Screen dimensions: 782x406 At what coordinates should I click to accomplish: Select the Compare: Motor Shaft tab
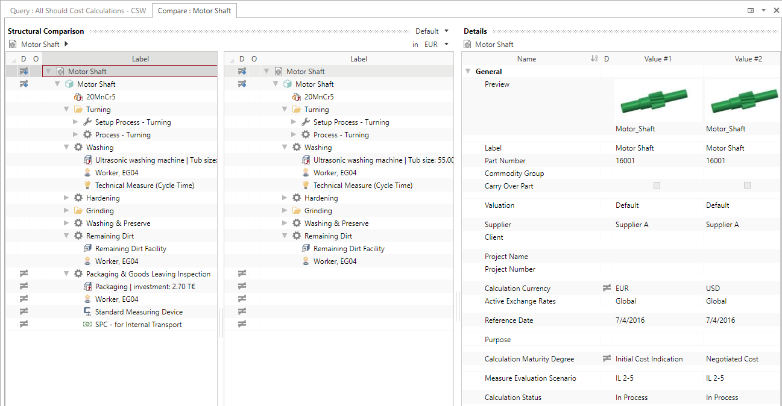(194, 11)
